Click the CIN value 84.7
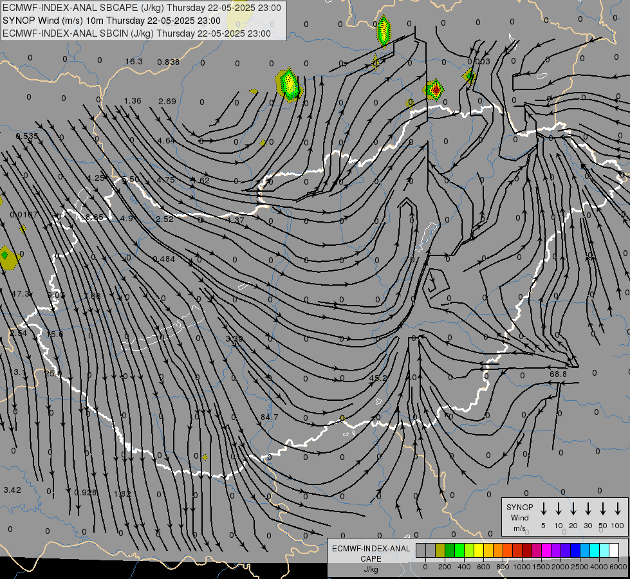 coord(269,418)
